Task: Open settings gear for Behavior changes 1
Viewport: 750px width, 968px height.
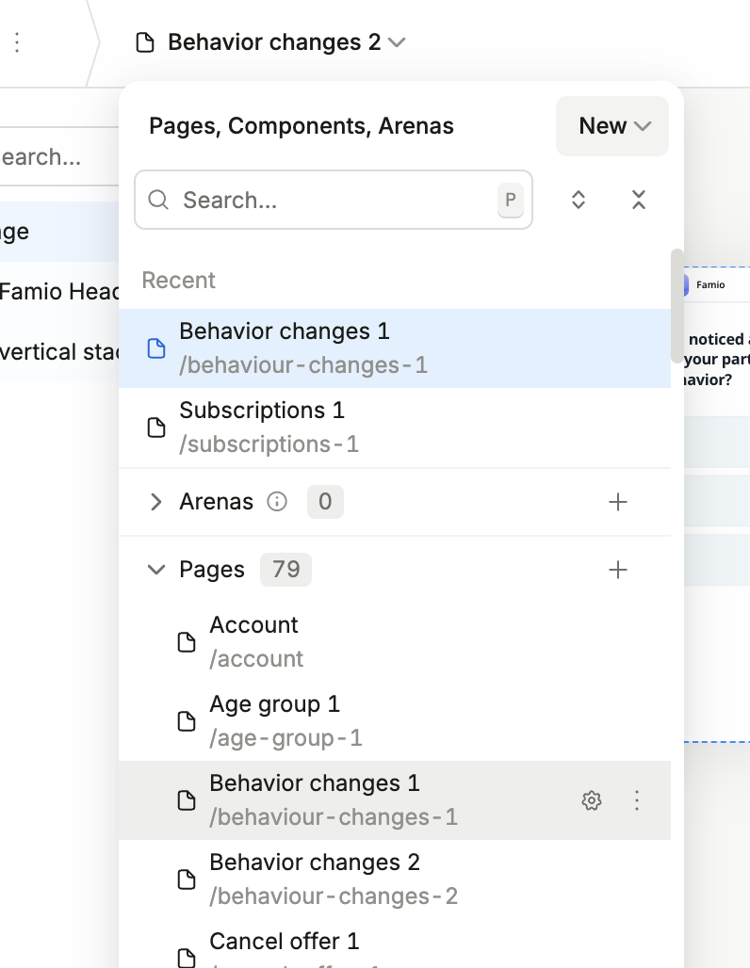Action: tap(591, 800)
